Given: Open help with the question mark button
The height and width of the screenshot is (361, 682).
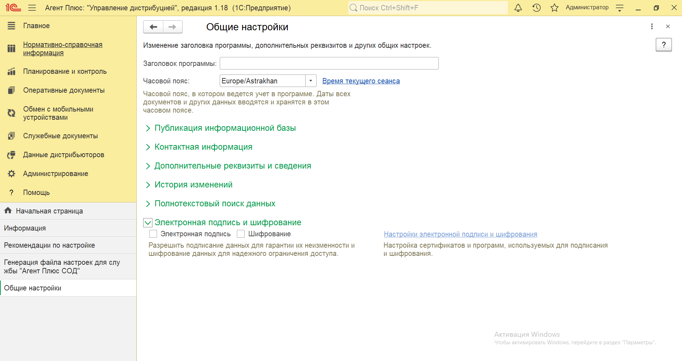Looking at the screenshot, I should click(x=663, y=45).
